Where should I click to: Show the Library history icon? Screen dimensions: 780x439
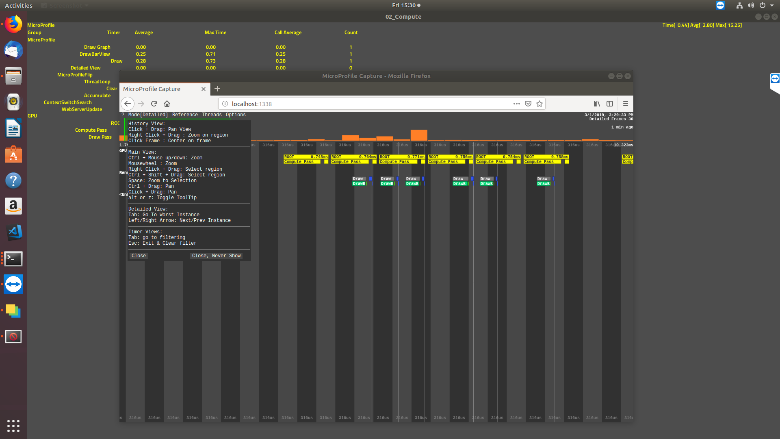click(x=597, y=104)
